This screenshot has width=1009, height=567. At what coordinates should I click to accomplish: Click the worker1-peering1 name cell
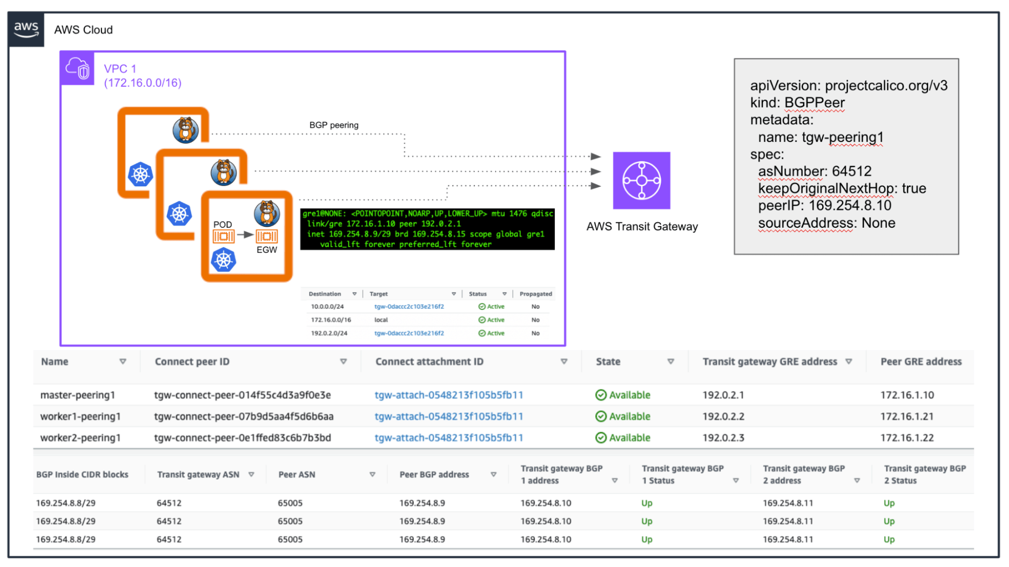(x=80, y=416)
